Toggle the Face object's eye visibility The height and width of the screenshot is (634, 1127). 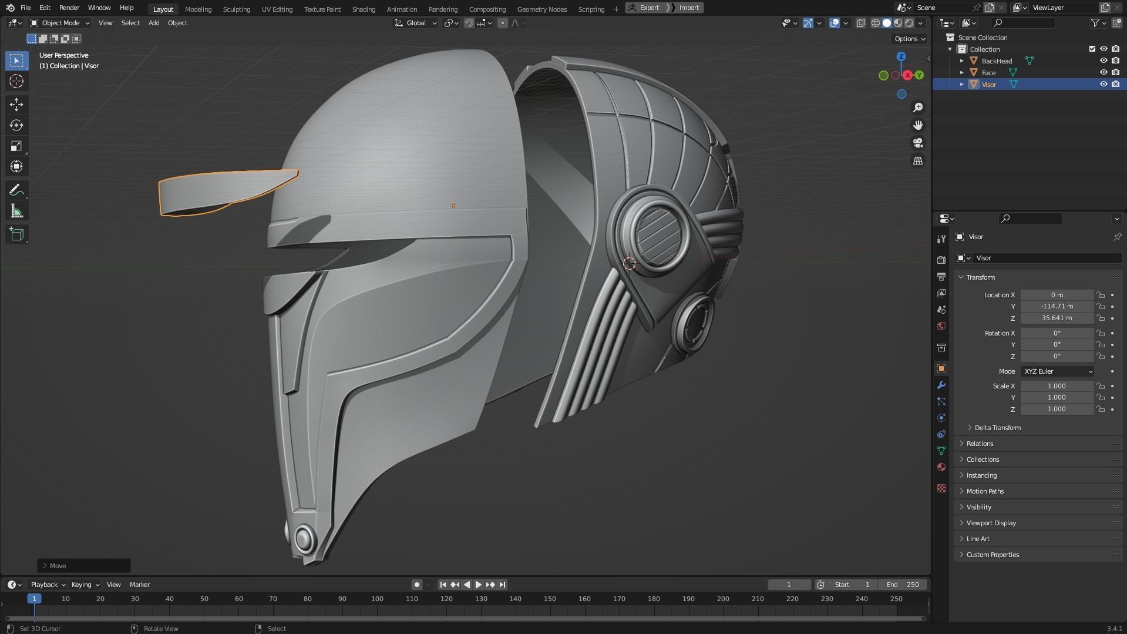[1104, 72]
